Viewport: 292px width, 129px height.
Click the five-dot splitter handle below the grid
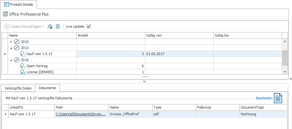(x=144, y=77)
